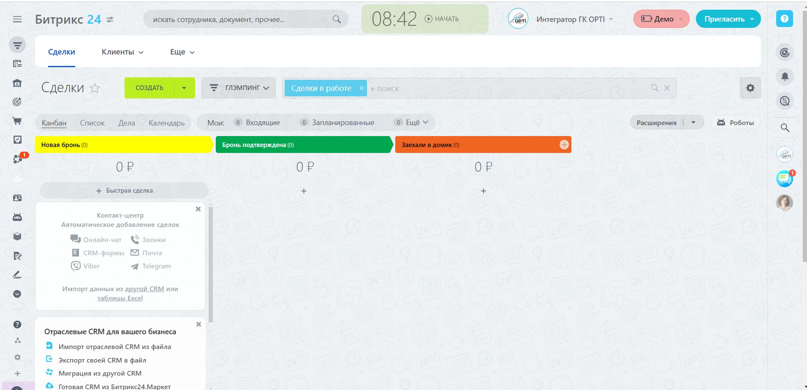Remove the Сделки в работе filter chip
The image size is (807, 390).
pyautogui.click(x=361, y=88)
